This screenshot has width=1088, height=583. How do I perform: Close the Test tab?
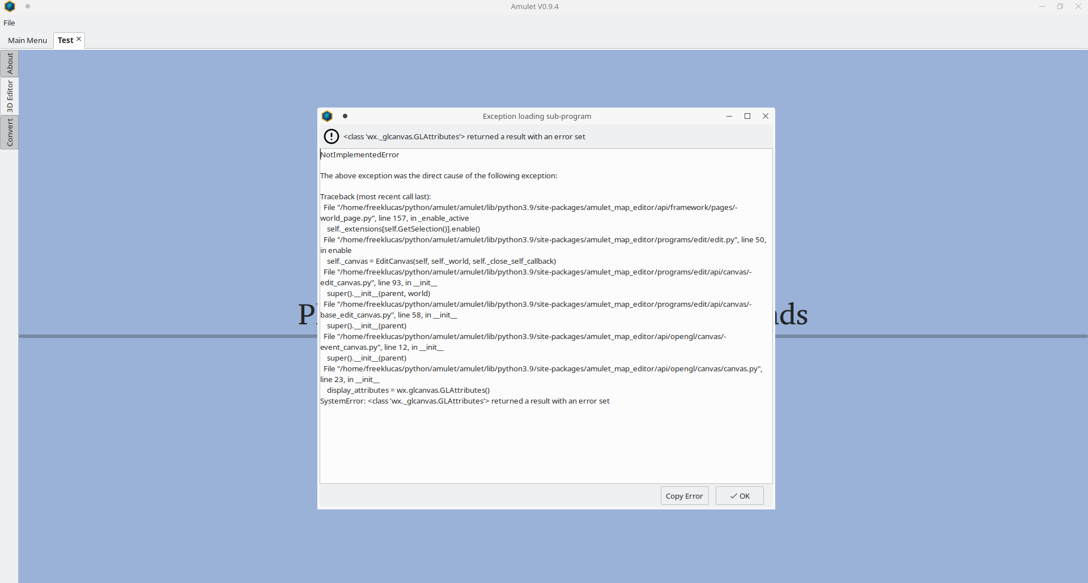click(x=79, y=39)
